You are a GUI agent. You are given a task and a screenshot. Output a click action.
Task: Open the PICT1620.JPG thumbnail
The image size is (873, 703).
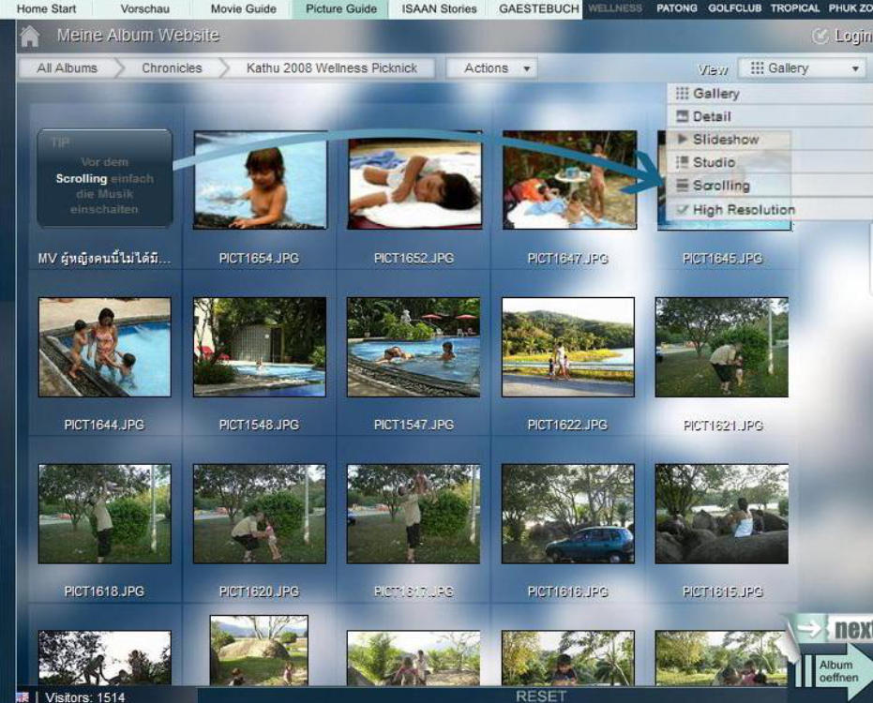[x=260, y=514]
